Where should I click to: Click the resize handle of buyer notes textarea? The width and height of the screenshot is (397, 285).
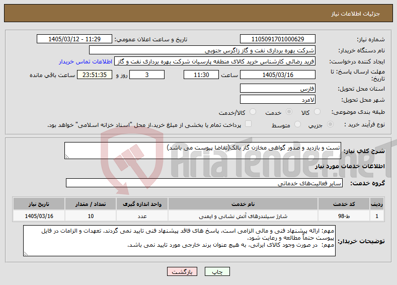coord(26,254)
